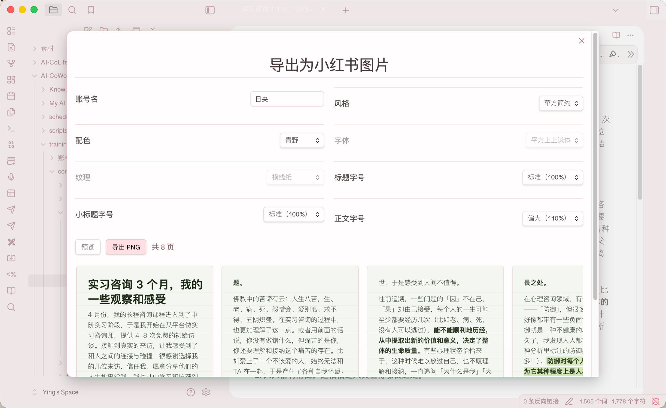
Task: Open the 正文字号 dropdown showing 偏大（110%）
Action: (553, 218)
